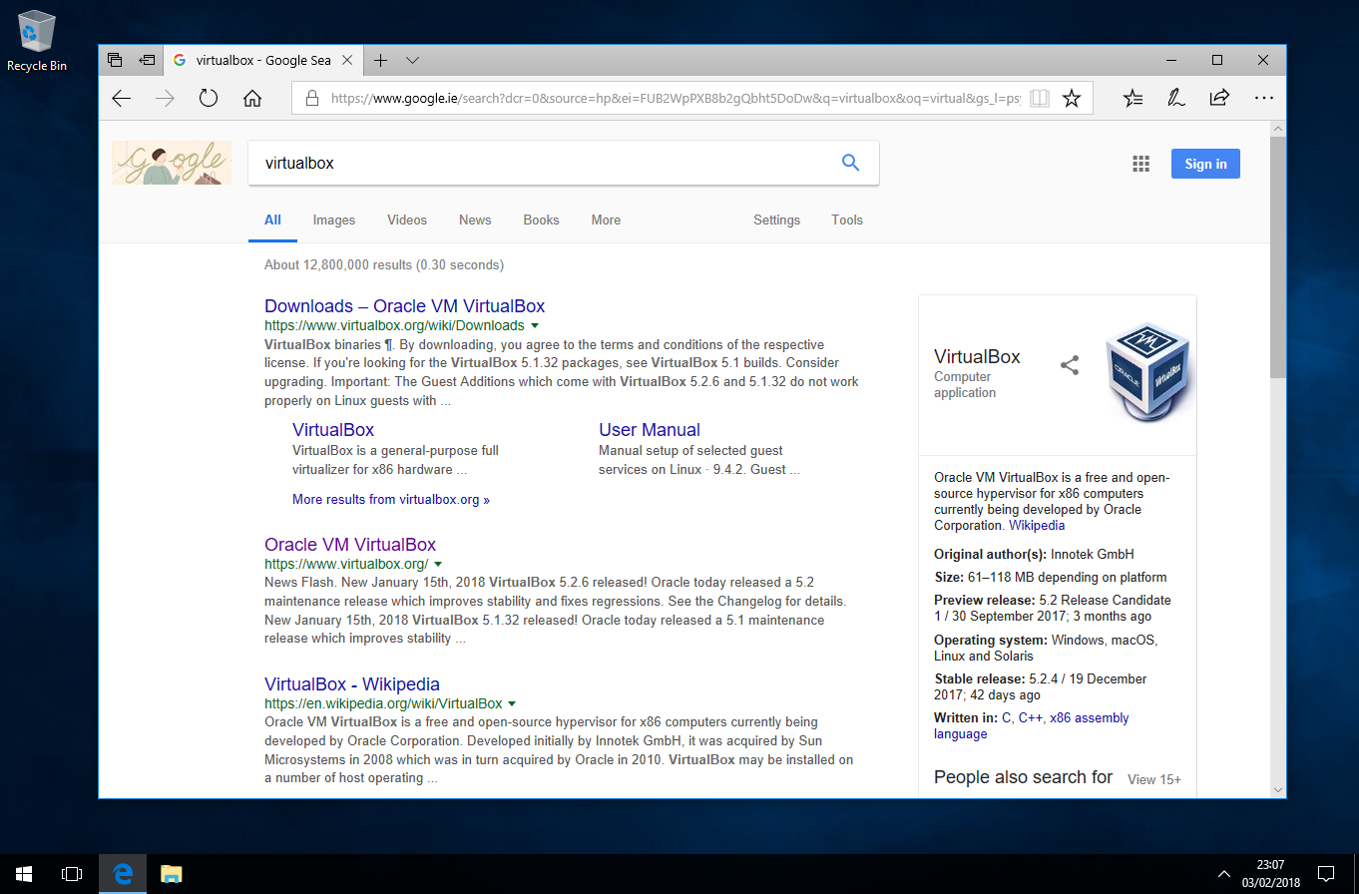Open the Windows Start menu
Image resolution: width=1359 pixels, height=894 pixels.
24,874
